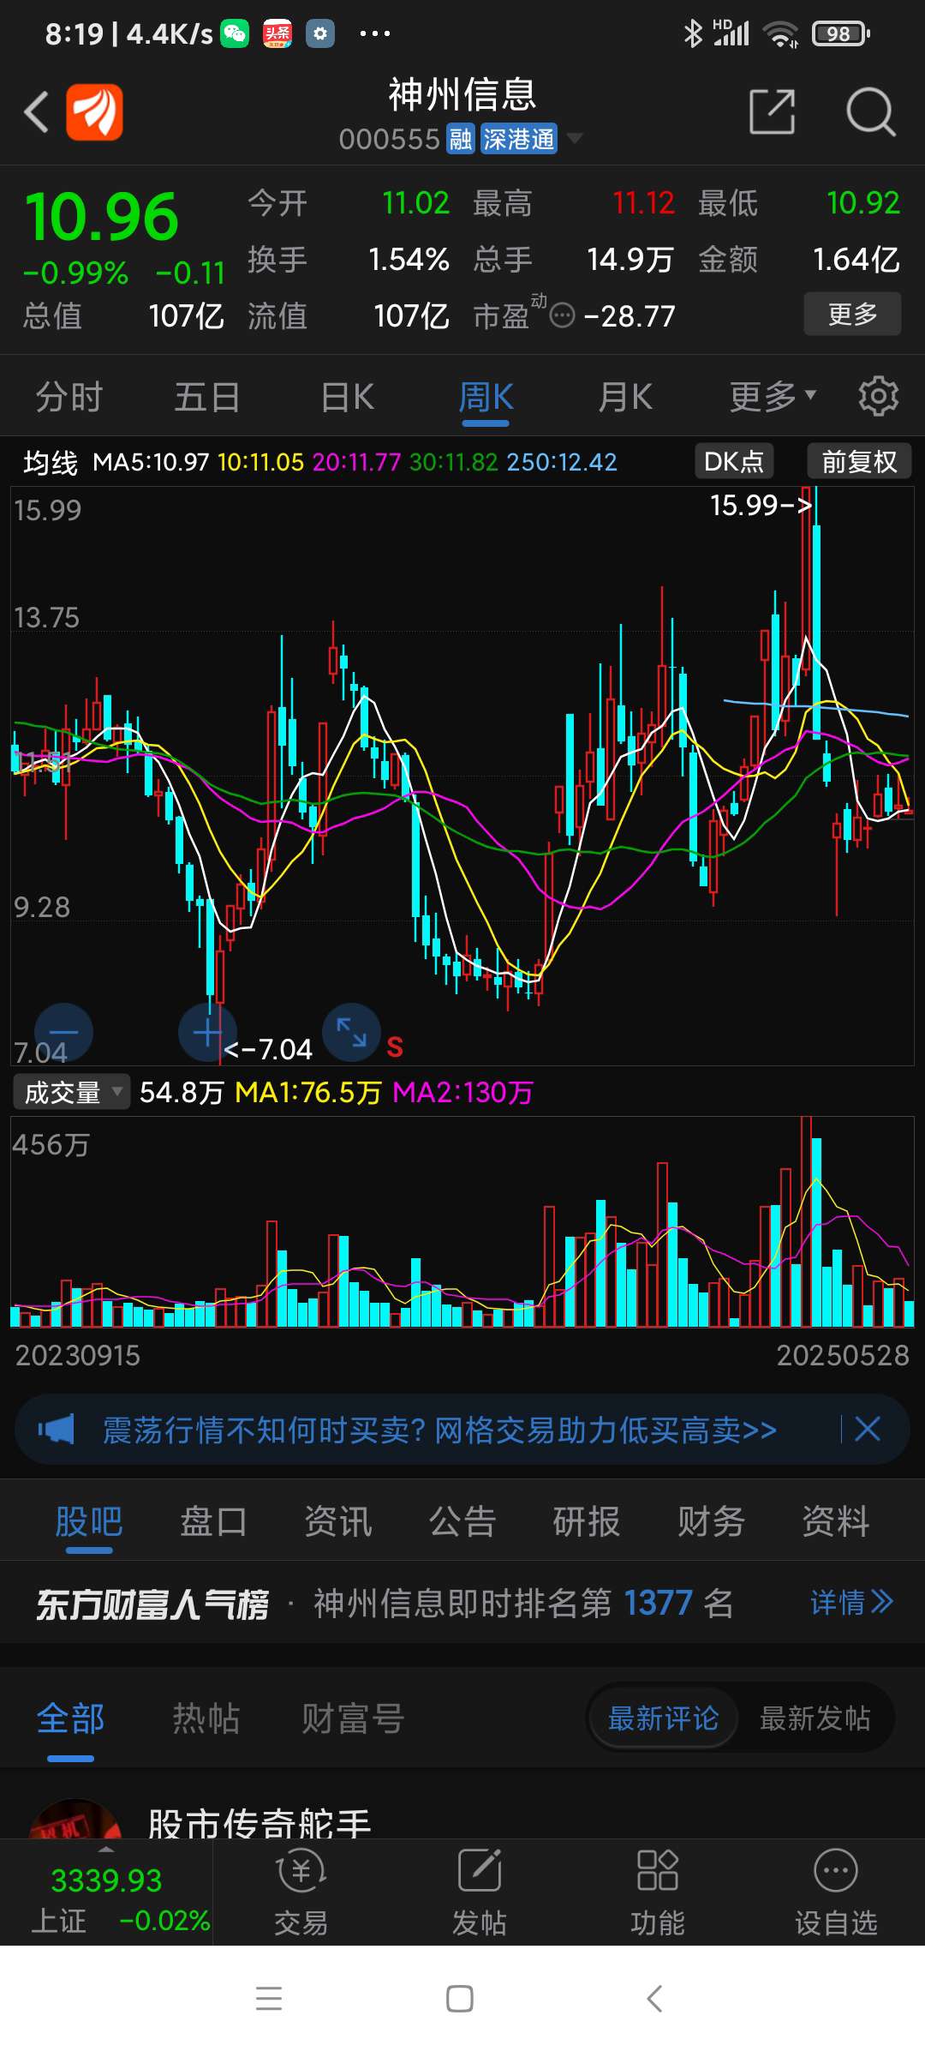Open the search magnifier icon
The width and height of the screenshot is (925, 2057).
(870, 111)
